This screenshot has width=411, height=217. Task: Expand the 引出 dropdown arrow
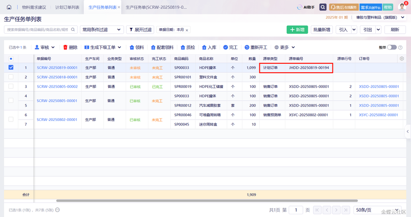coord(378,30)
